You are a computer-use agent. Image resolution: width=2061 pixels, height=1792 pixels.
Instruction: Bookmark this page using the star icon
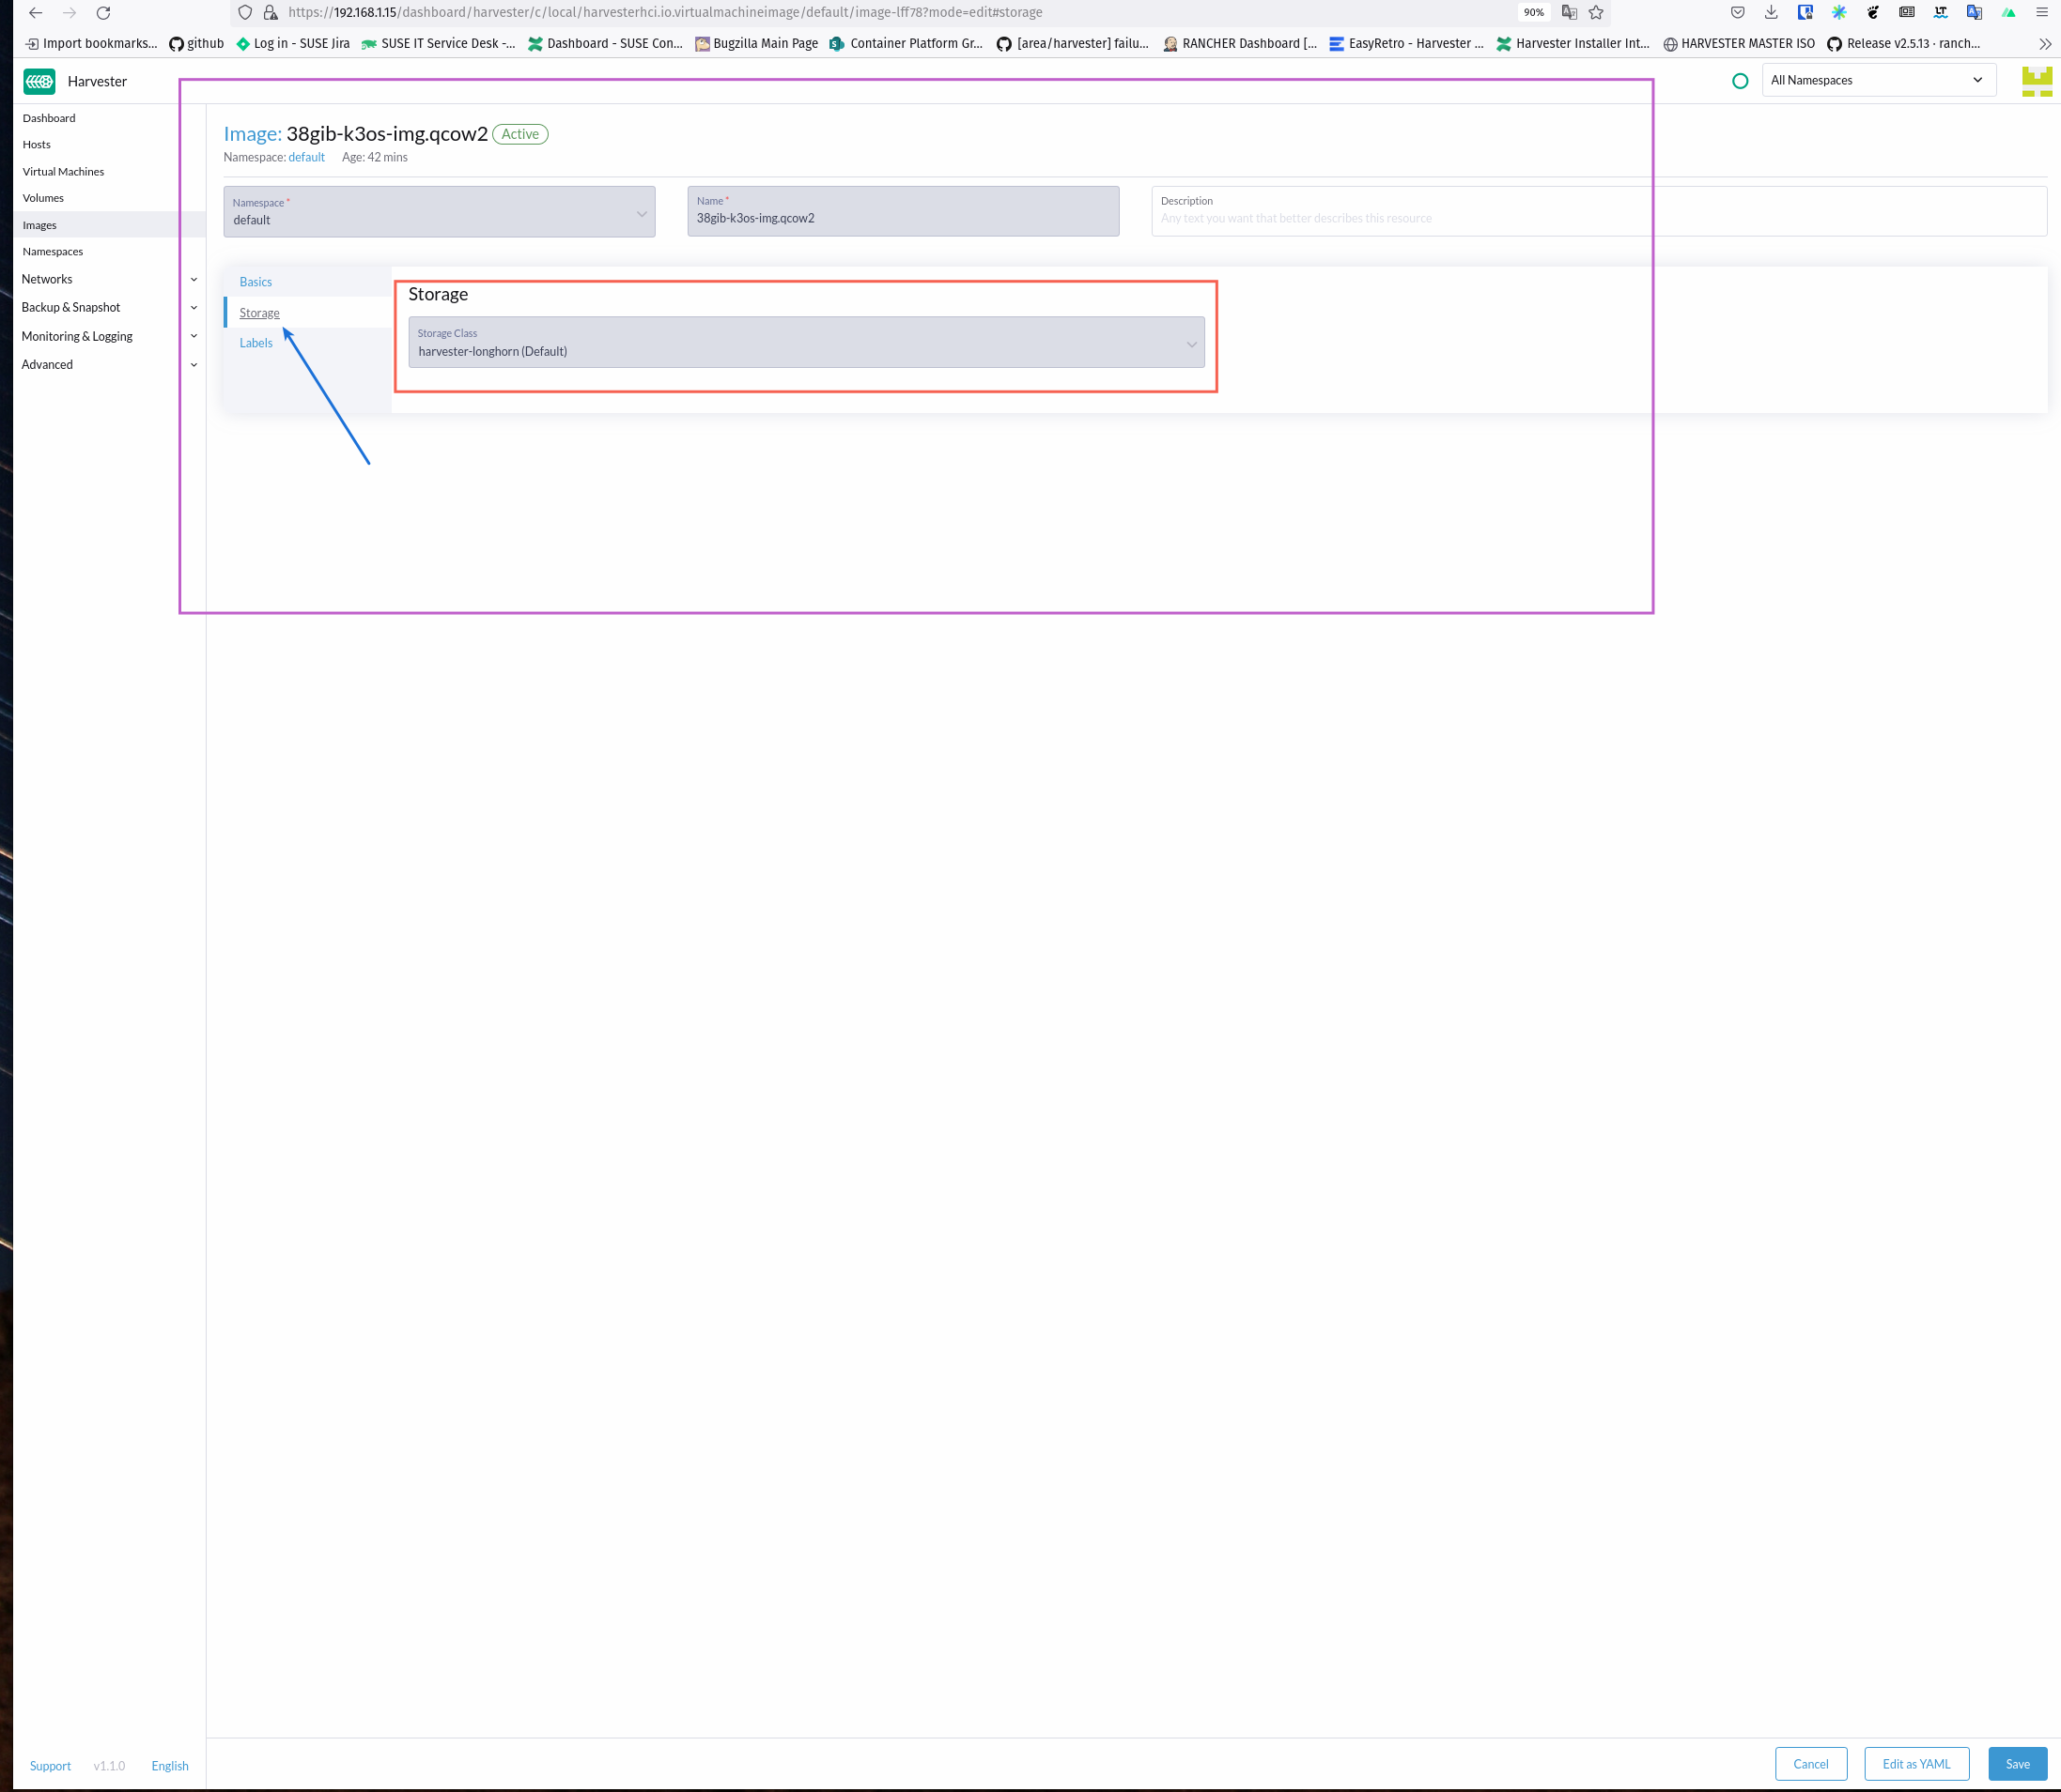click(x=1595, y=12)
